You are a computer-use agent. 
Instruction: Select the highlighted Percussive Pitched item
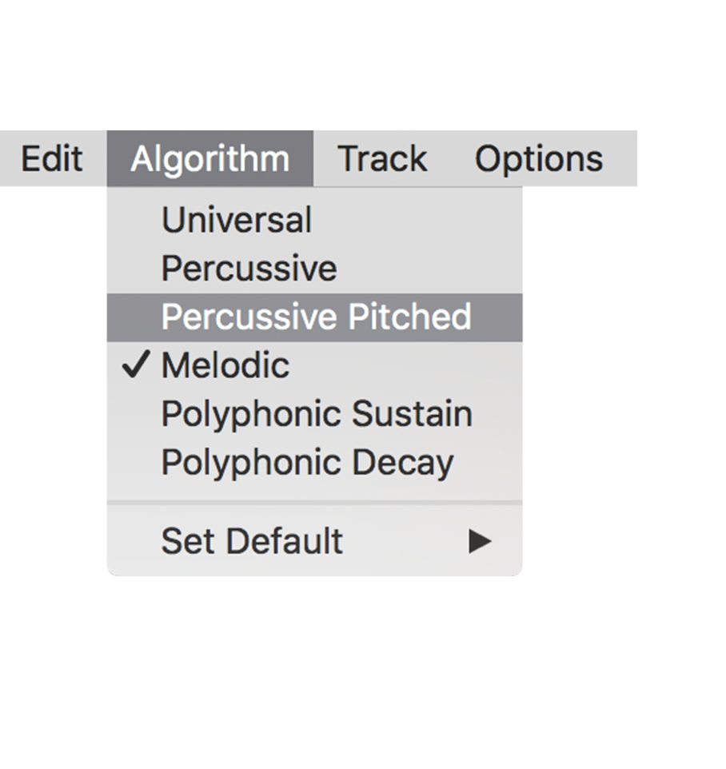coord(316,317)
